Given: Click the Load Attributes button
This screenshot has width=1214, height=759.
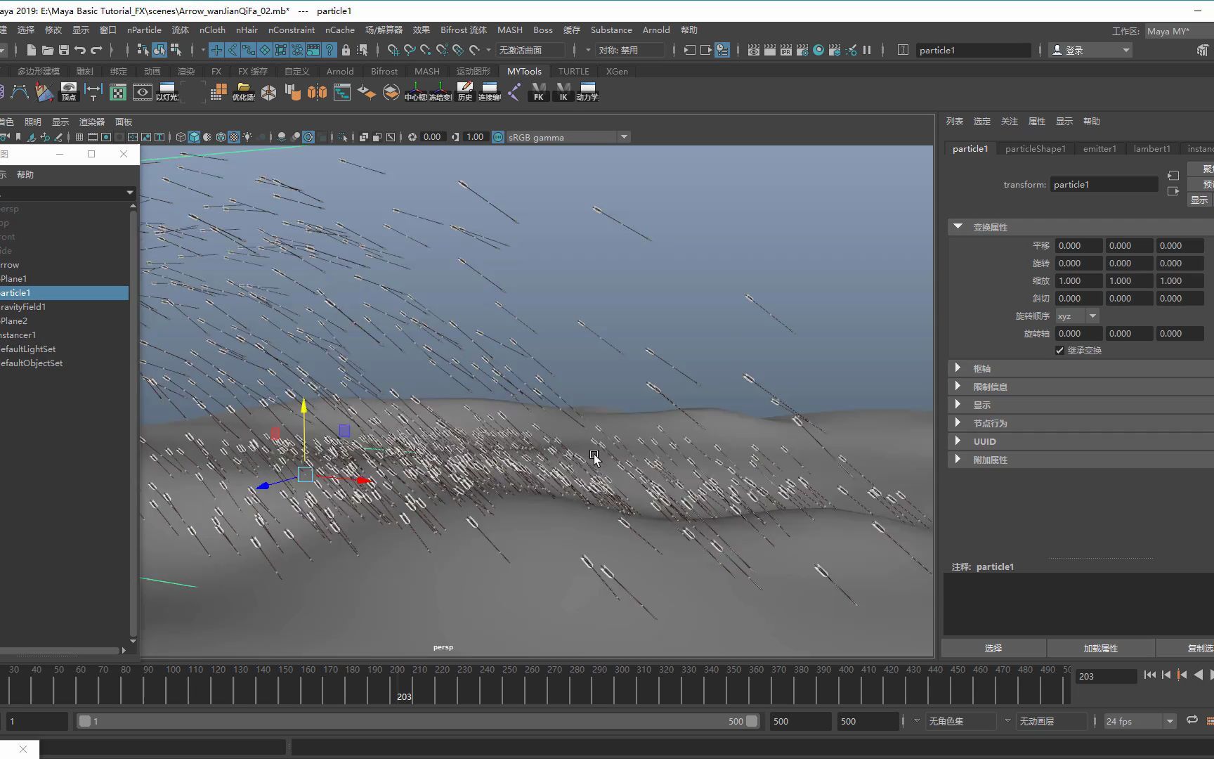Looking at the screenshot, I should pos(1100,648).
